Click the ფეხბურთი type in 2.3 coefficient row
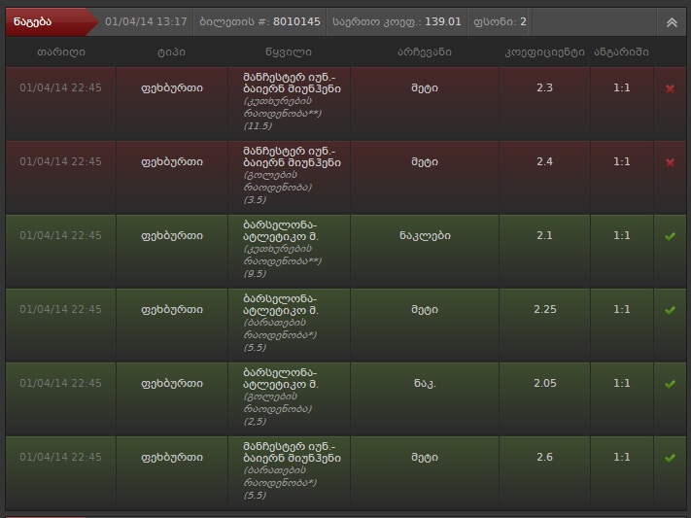Image resolution: width=691 pixels, height=518 pixels. pos(172,87)
